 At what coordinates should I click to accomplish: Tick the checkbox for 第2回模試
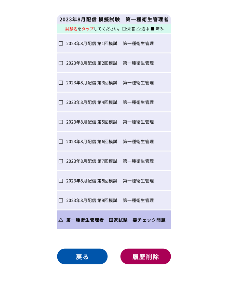click(x=61, y=63)
